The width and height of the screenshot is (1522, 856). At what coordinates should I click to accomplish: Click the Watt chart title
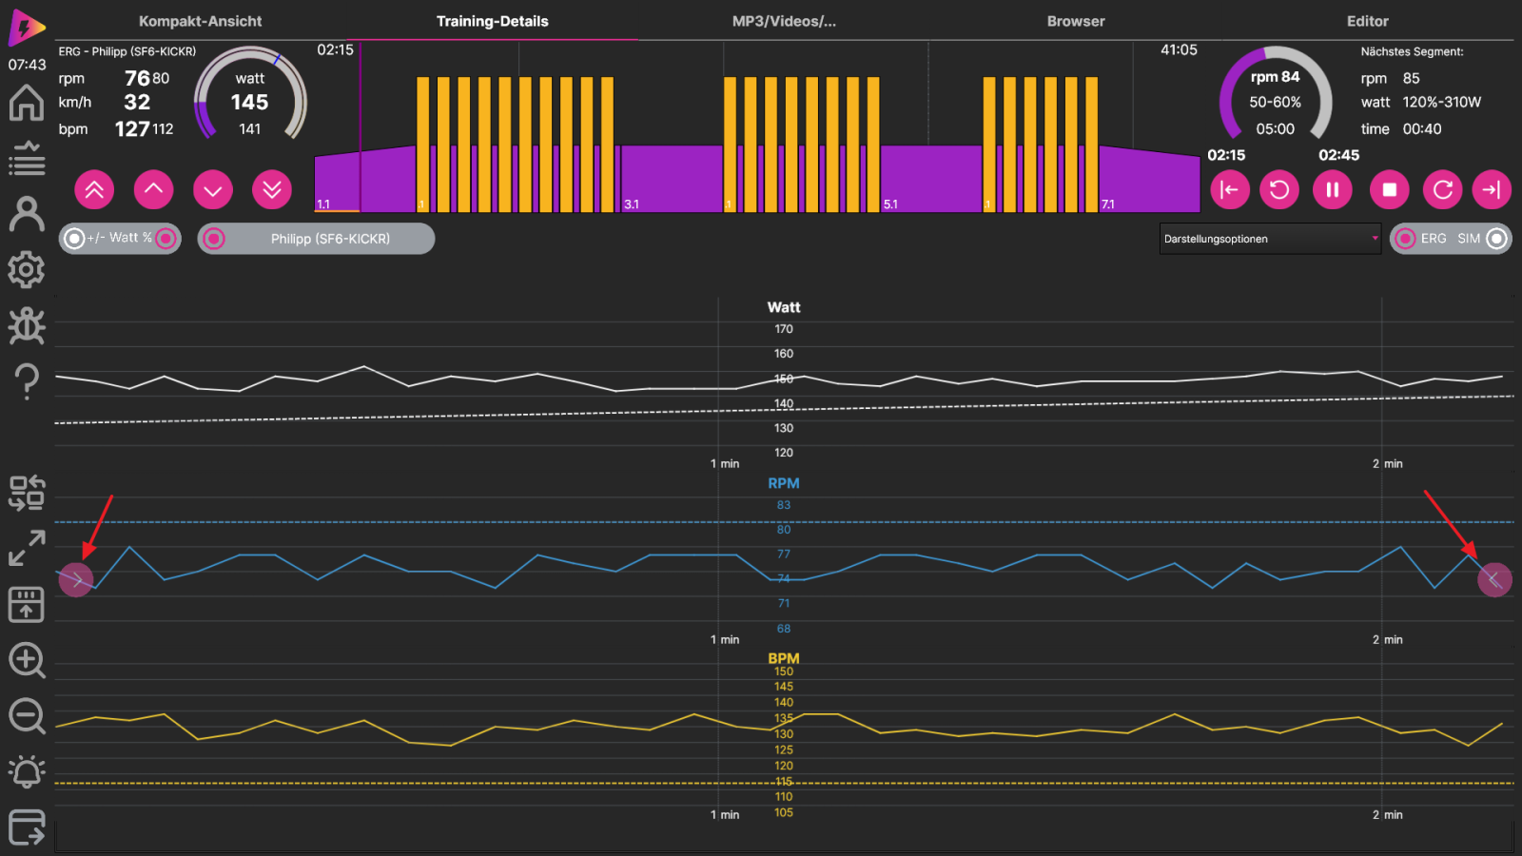tap(784, 307)
